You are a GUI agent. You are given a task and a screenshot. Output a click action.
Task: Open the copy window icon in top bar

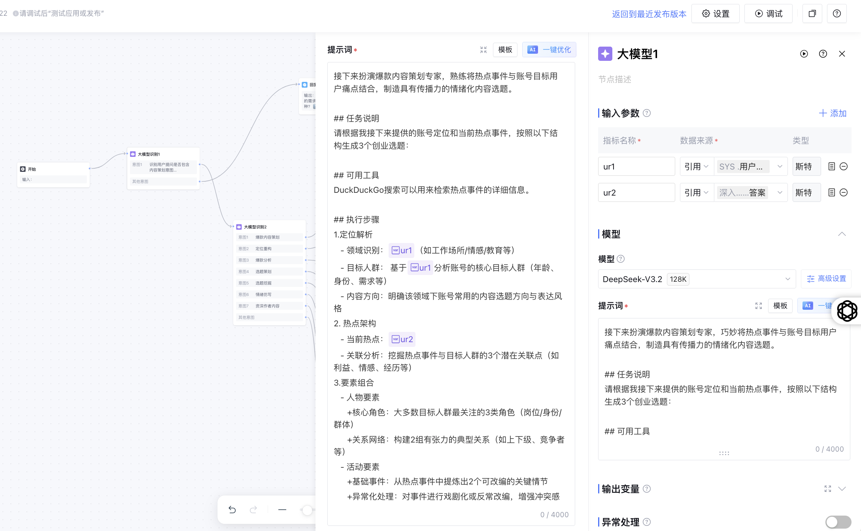pyautogui.click(x=812, y=14)
